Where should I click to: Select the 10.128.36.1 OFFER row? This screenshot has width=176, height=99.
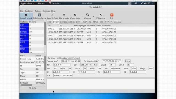tap(101, 43)
